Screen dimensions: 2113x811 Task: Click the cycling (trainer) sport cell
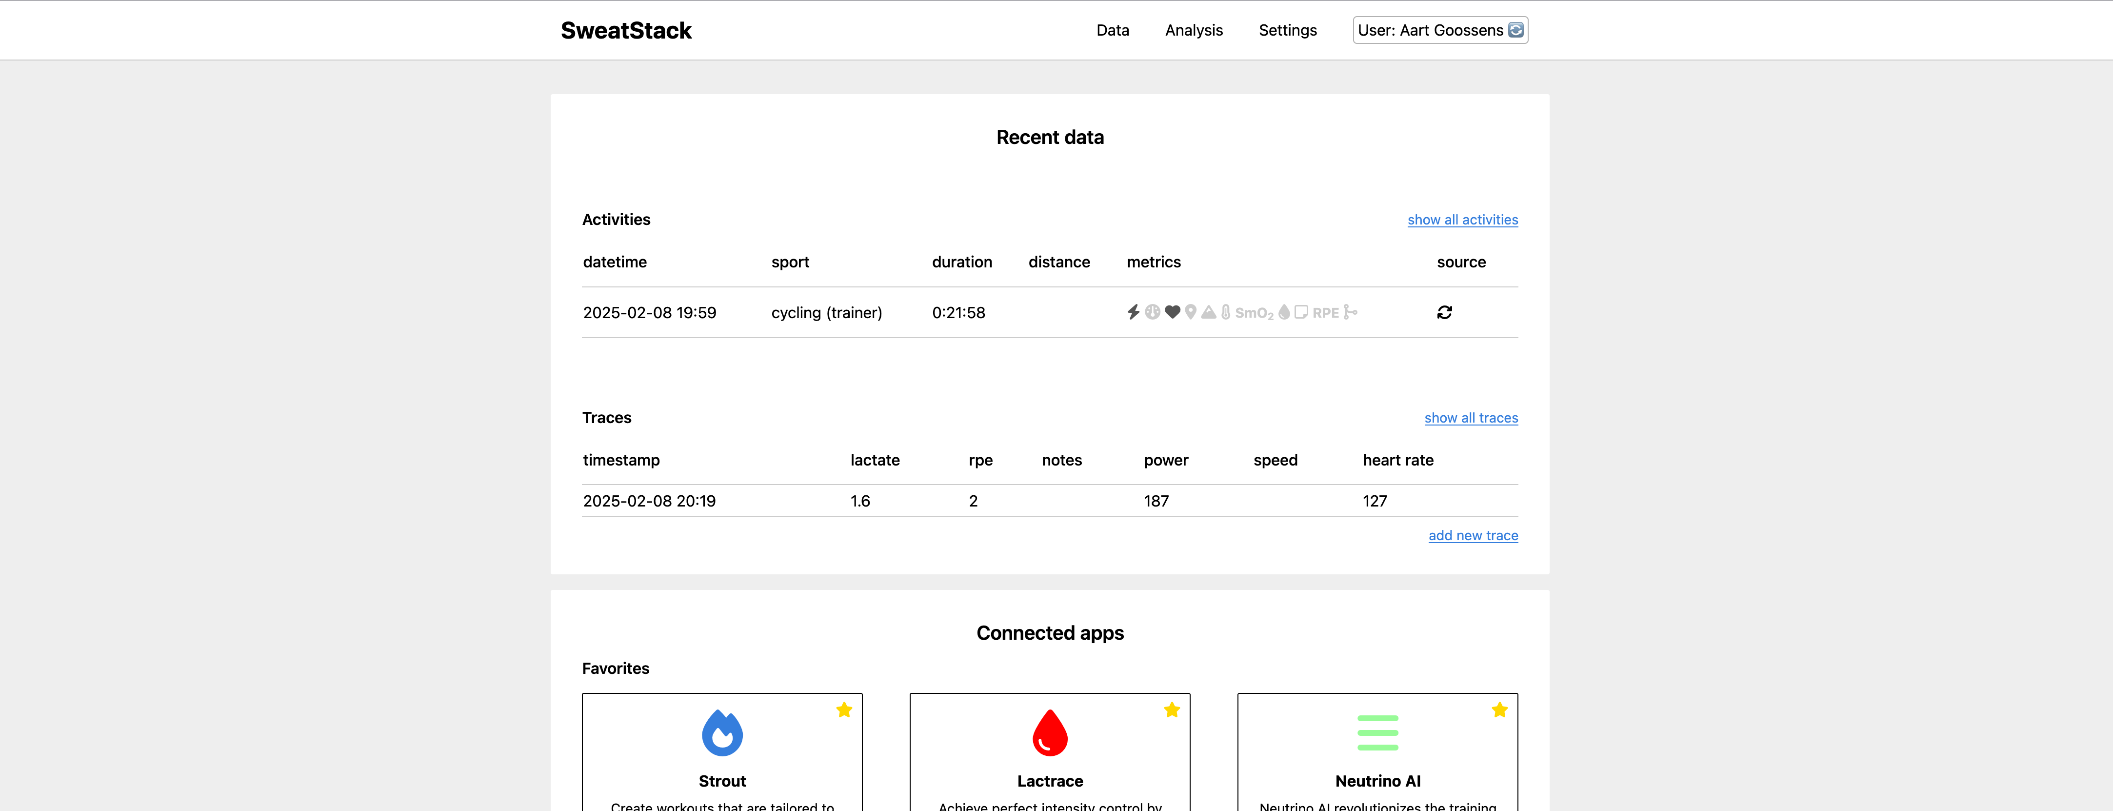pyautogui.click(x=827, y=313)
